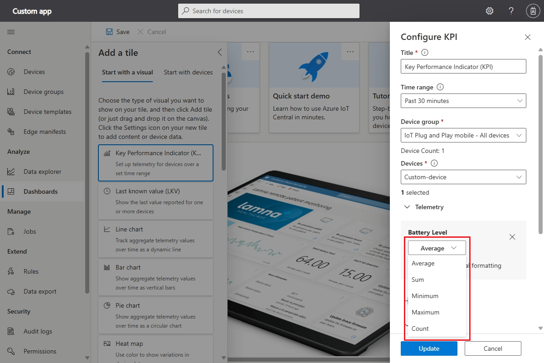
Task: Click the Save disk icon
Action: [109, 32]
